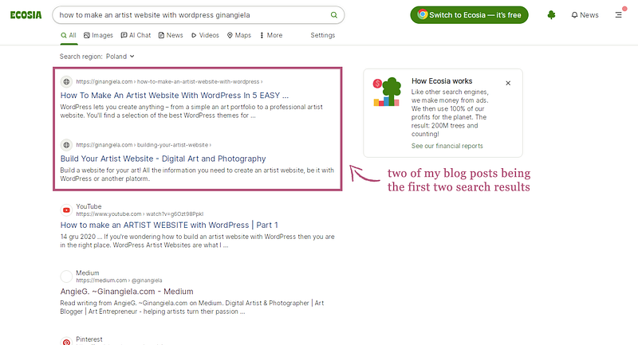Click the How Ecosia works heading

click(x=442, y=80)
